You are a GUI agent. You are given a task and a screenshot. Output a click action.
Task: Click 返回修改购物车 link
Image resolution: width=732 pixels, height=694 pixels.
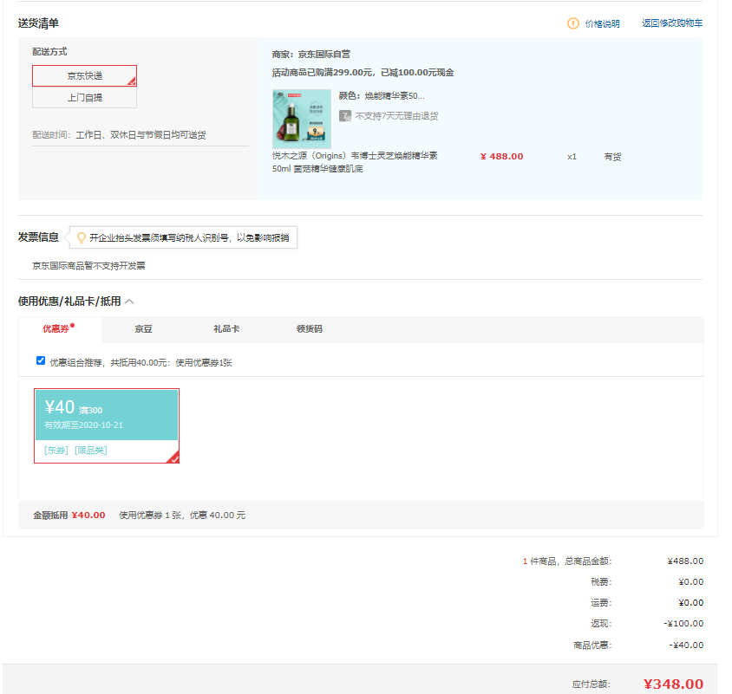(672, 23)
